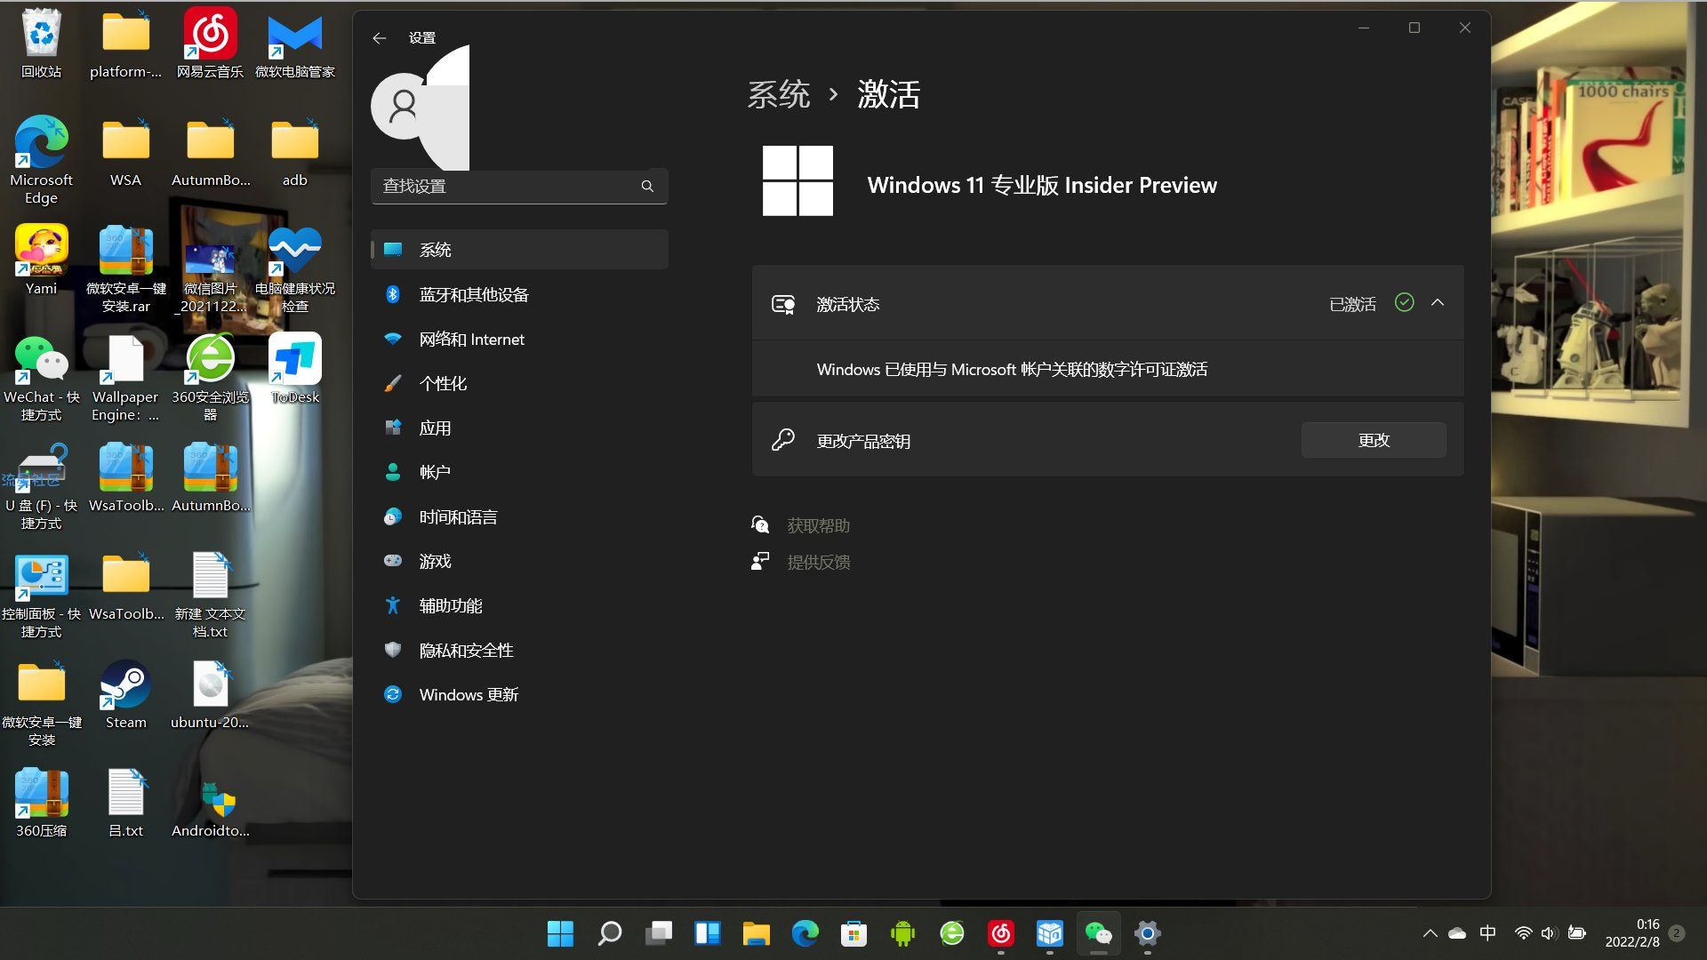The image size is (1707, 960).
Task: Open WeChat from the taskbar
Action: 1099,933
